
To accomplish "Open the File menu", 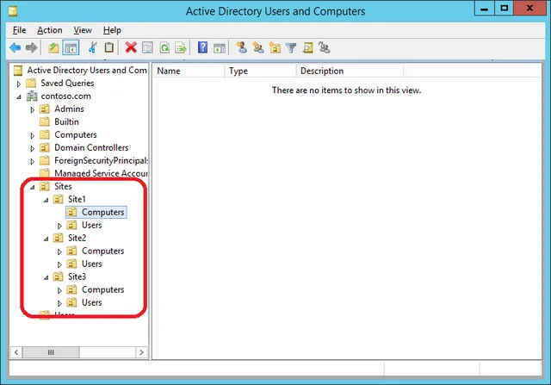I will click(19, 31).
